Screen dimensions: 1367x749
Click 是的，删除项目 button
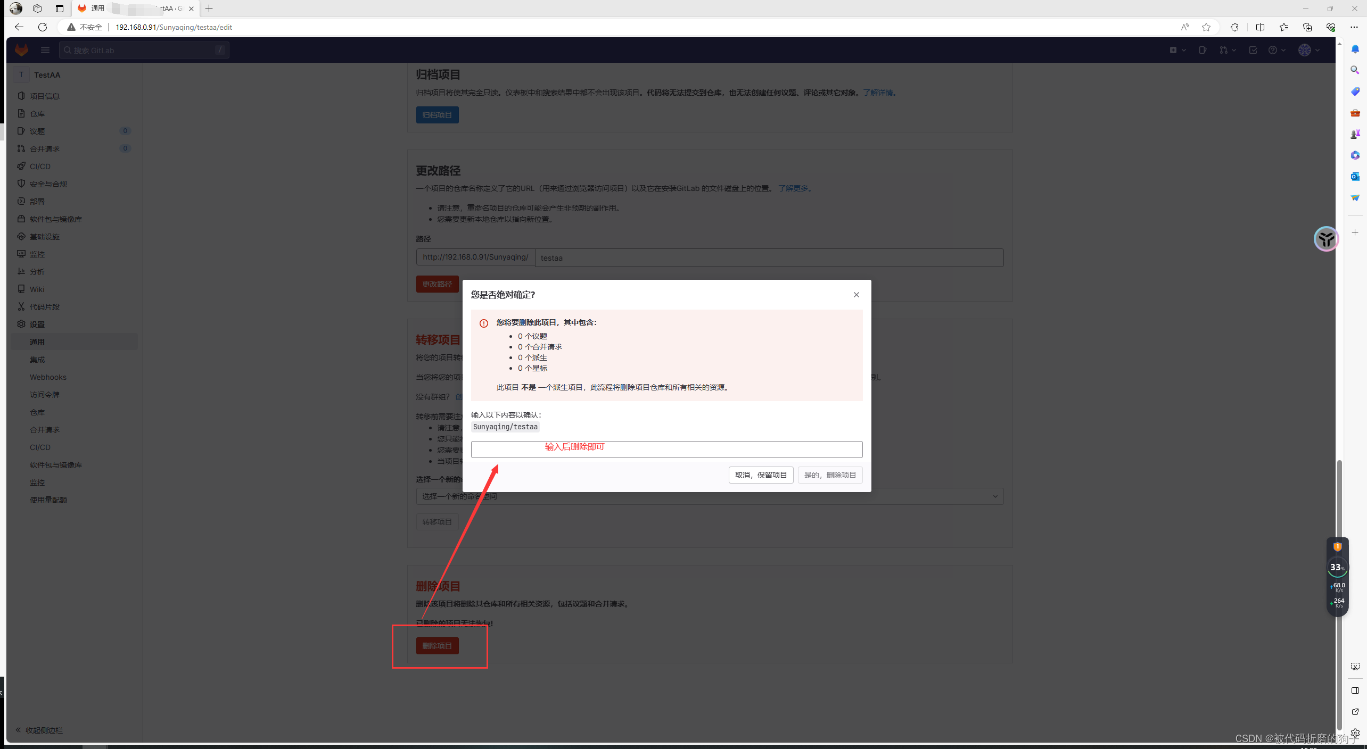tap(830, 475)
